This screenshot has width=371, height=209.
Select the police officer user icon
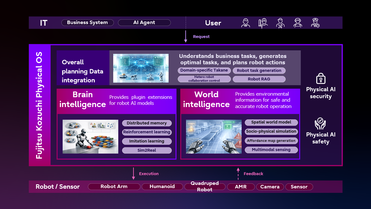coord(315,23)
